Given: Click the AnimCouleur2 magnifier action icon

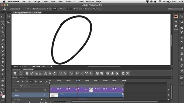Looking at the screenshot, I should tap(36, 73).
